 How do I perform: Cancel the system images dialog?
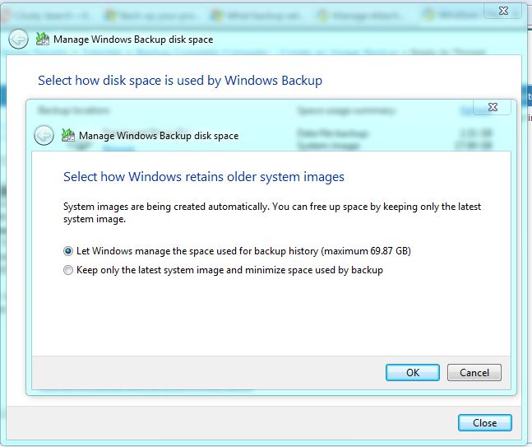[x=474, y=373]
